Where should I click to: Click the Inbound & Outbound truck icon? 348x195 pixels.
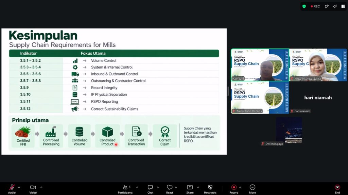75,74
